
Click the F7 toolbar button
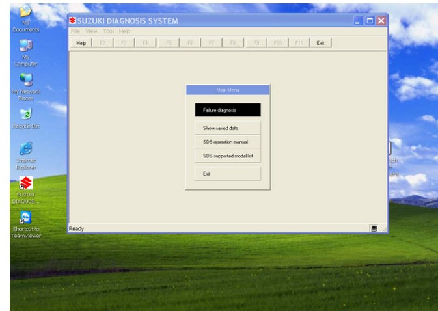point(212,43)
